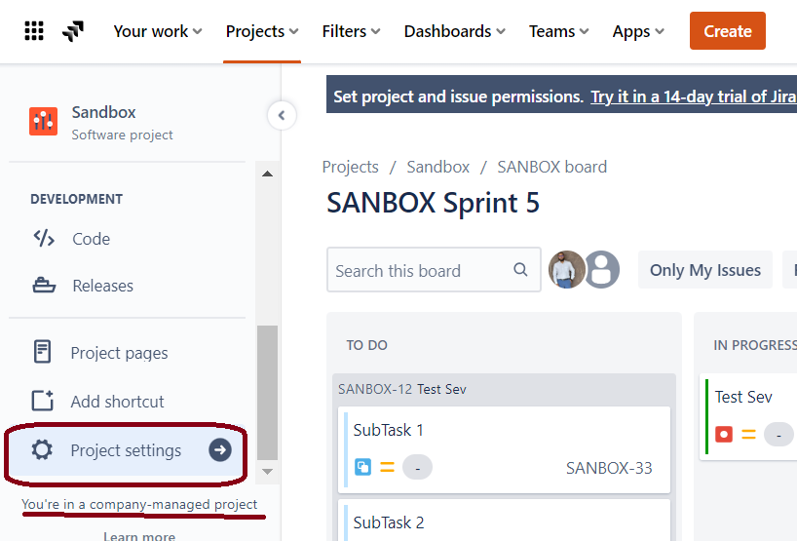Click the sidebar scrollbar up arrow
The height and width of the screenshot is (541, 797).
pos(267,174)
